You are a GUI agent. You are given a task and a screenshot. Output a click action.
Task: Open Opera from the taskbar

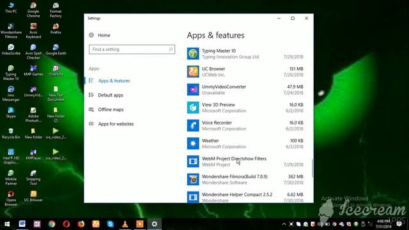66,224
